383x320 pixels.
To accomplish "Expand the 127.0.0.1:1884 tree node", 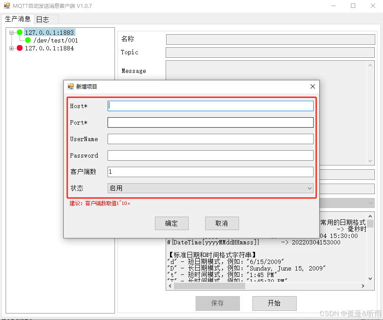I will click(x=11, y=48).
